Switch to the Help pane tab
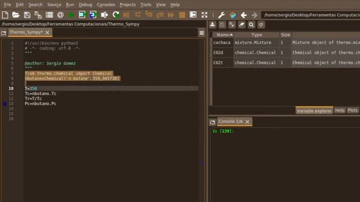 point(340,111)
